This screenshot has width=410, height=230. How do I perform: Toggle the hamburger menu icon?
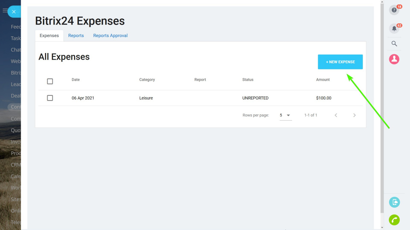(5, 11)
